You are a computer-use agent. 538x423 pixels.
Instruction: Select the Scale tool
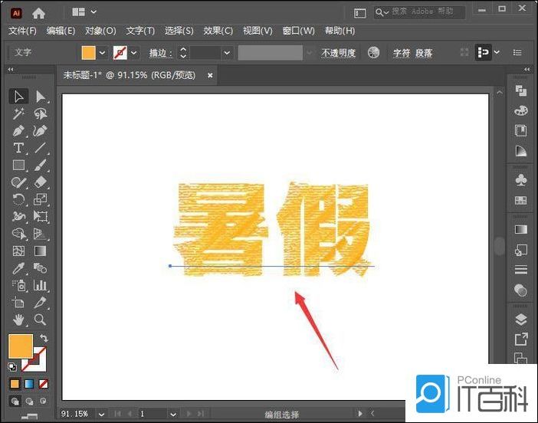(41, 199)
